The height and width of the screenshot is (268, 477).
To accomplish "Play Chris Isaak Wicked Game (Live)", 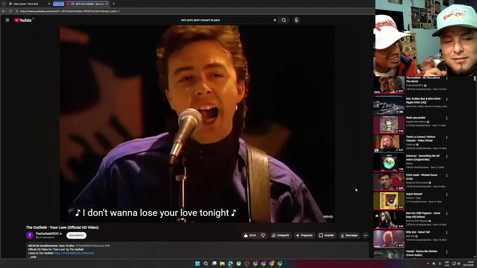I will (x=389, y=182).
